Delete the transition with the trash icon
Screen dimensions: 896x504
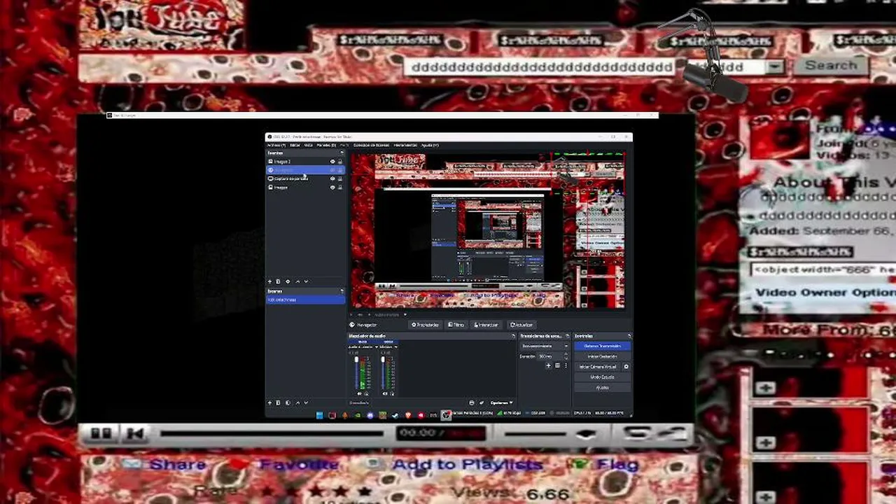click(557, 365)
